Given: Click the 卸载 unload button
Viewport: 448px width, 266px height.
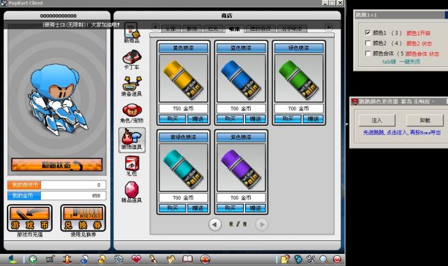Looking at the screenshot, I should point(425,121).
